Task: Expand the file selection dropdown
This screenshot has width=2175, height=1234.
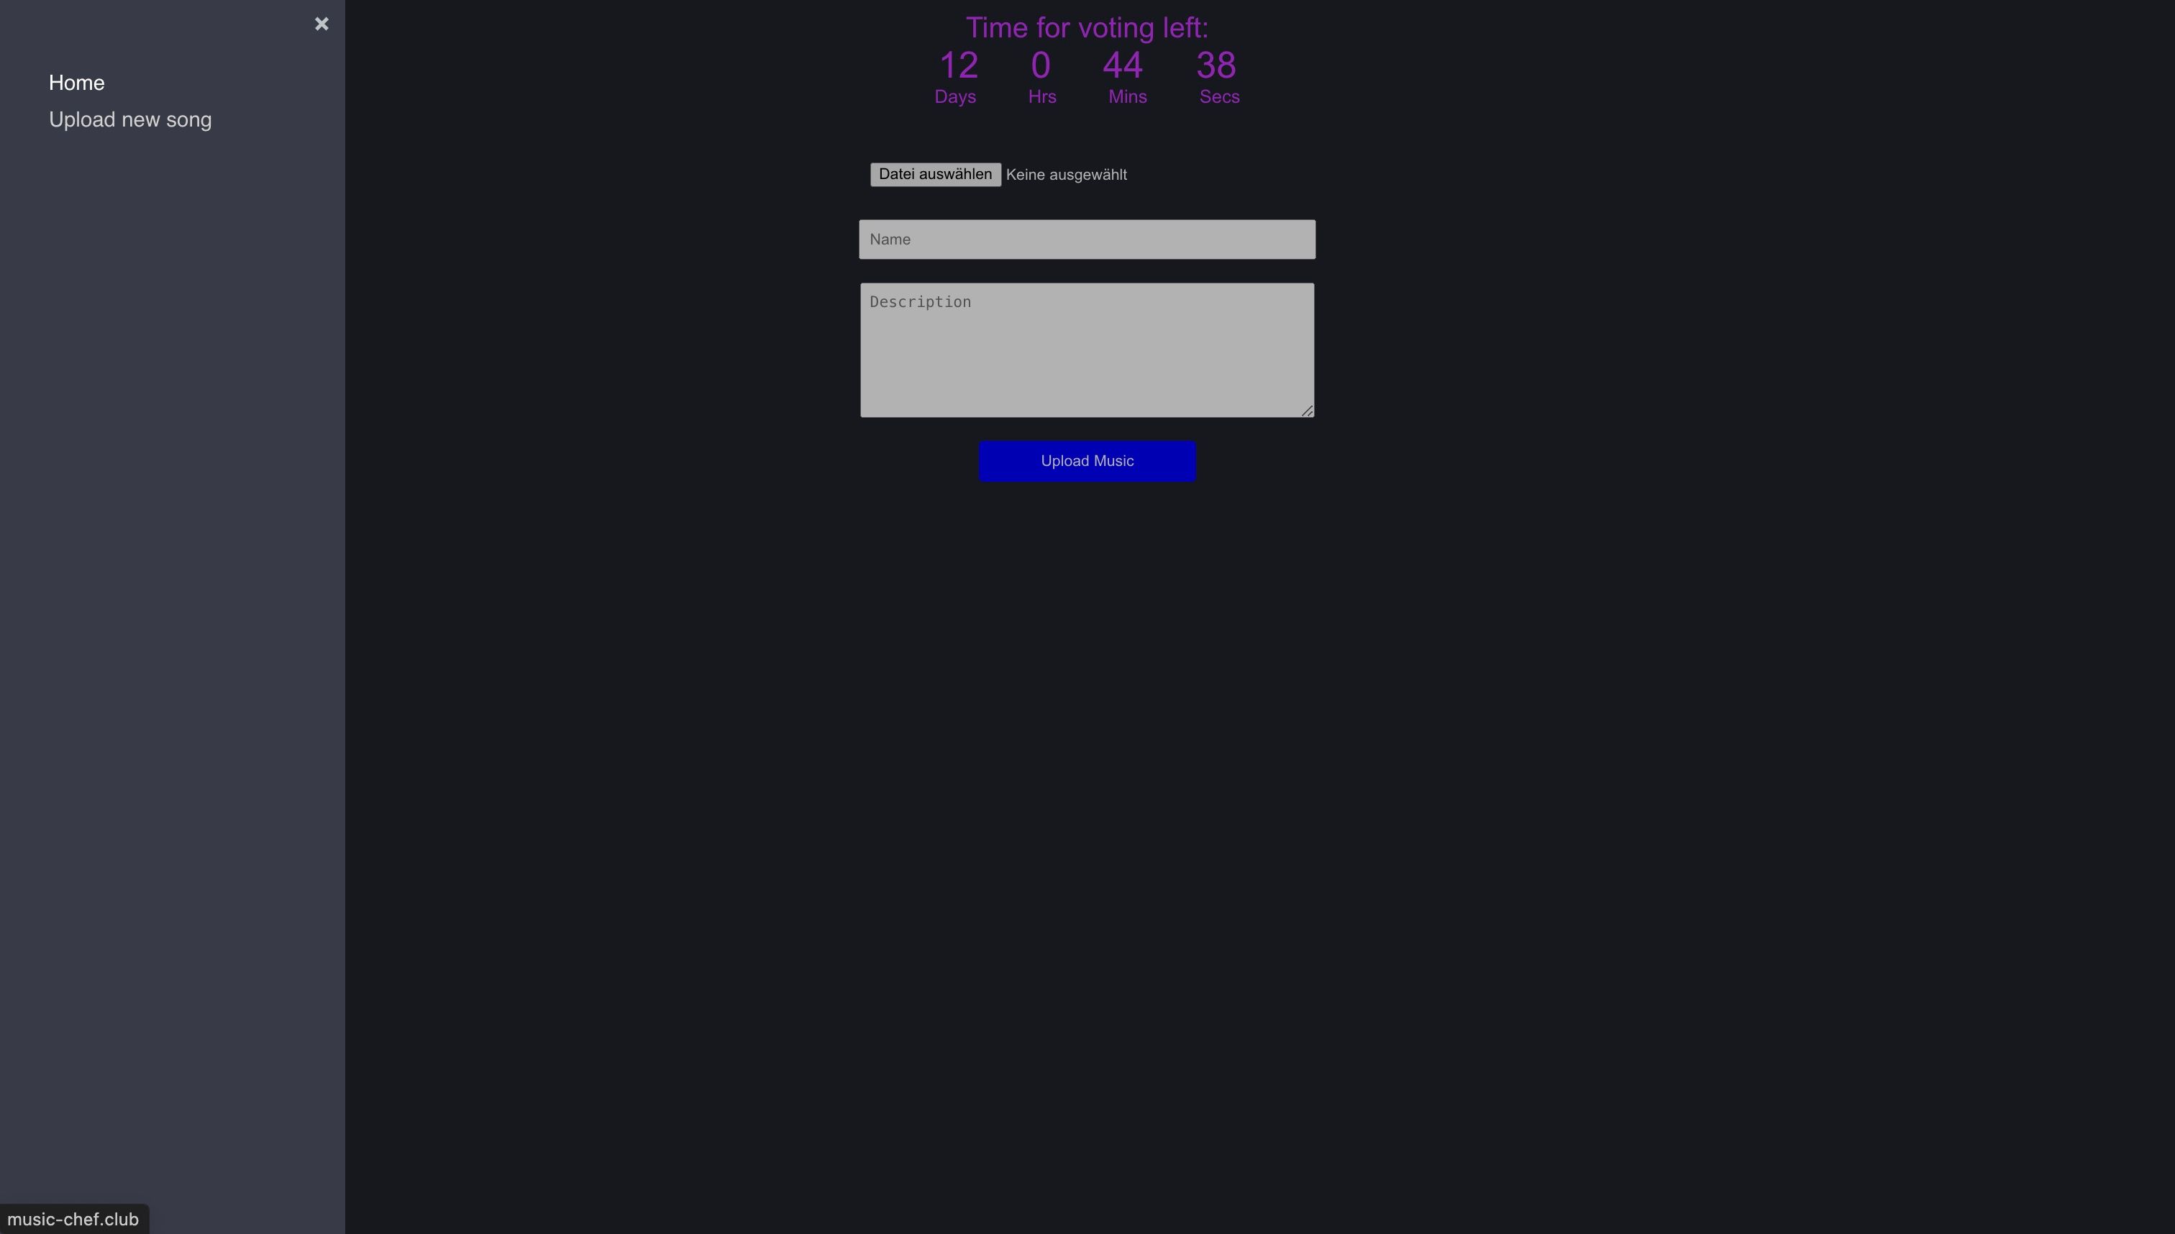Action: coord(934,173)
